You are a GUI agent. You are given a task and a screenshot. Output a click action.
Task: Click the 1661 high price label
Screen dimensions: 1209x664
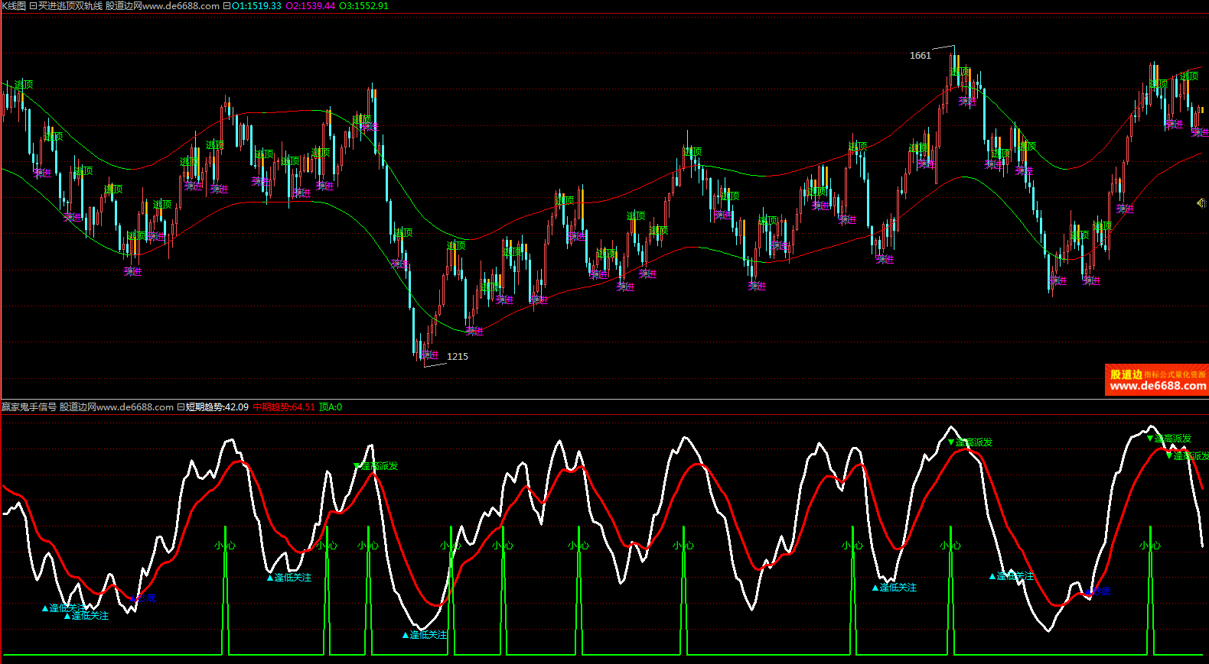pyautogui.click(x=920, y=56)
